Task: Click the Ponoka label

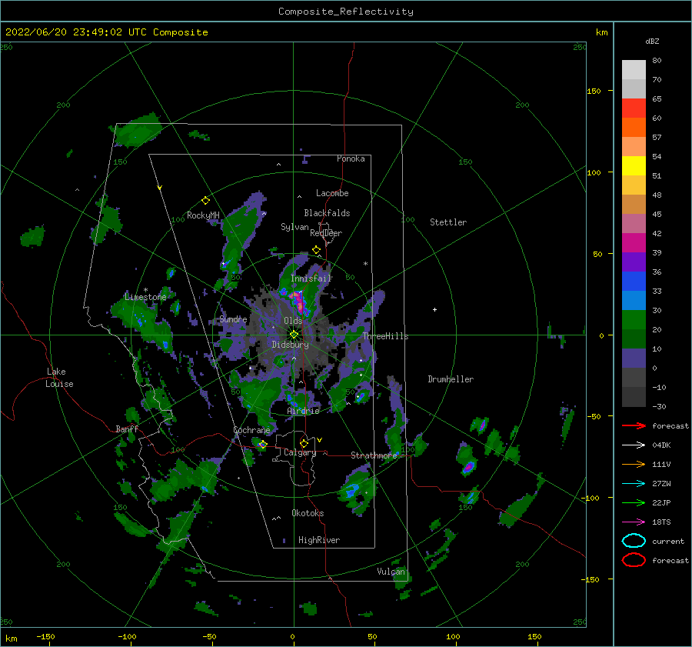Action: [351, 158]
